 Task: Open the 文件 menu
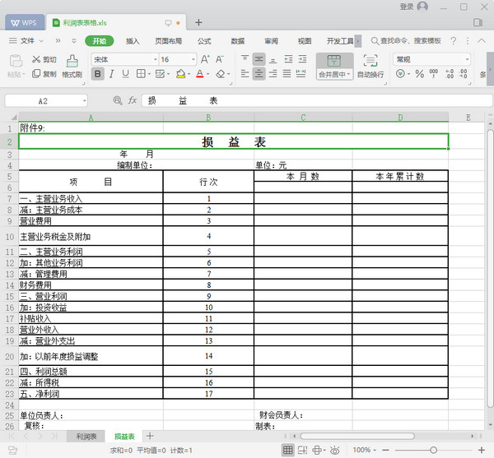point(26,41)
